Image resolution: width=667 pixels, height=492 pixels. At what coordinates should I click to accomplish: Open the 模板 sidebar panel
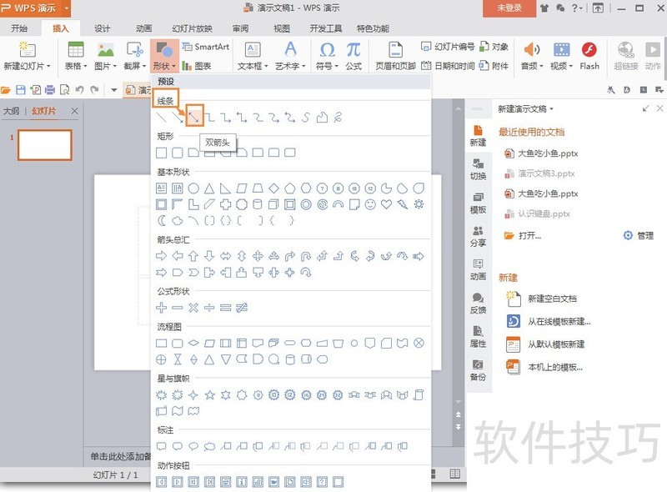coord(478,203)
